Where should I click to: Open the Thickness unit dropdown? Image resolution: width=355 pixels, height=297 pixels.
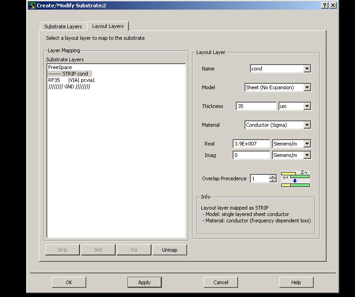point(307,106)
